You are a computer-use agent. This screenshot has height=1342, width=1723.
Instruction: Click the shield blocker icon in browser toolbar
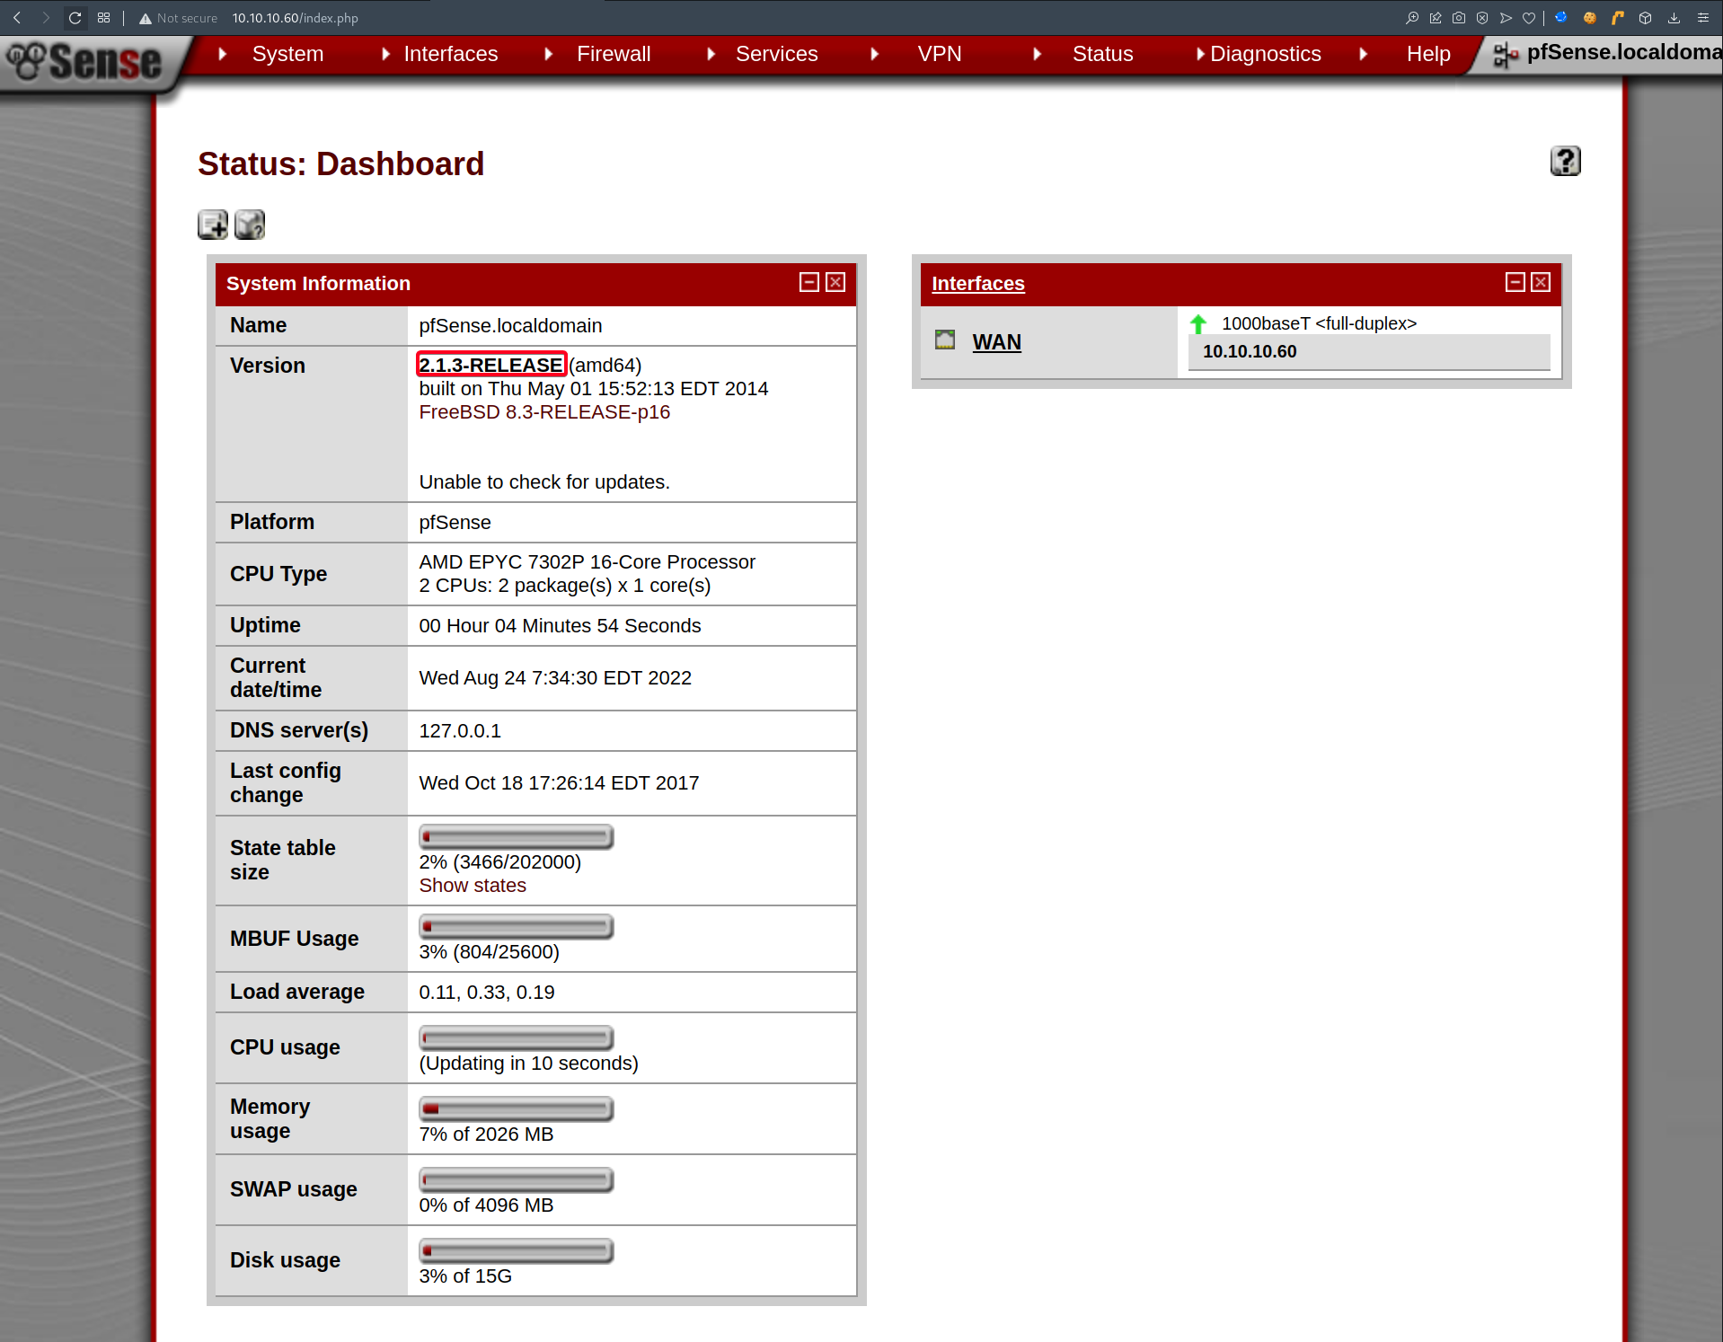[x=1482, y=18]
